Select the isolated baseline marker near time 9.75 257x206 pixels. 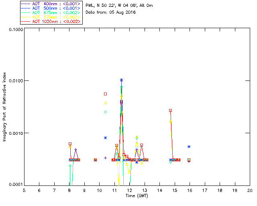pyautogui.click(x=95, y=160)
